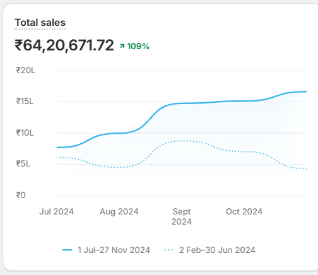The height and width of the screenshot is (275, 318).
Task: Select the Oct 2024 axis label
Action: coord(244,211)
